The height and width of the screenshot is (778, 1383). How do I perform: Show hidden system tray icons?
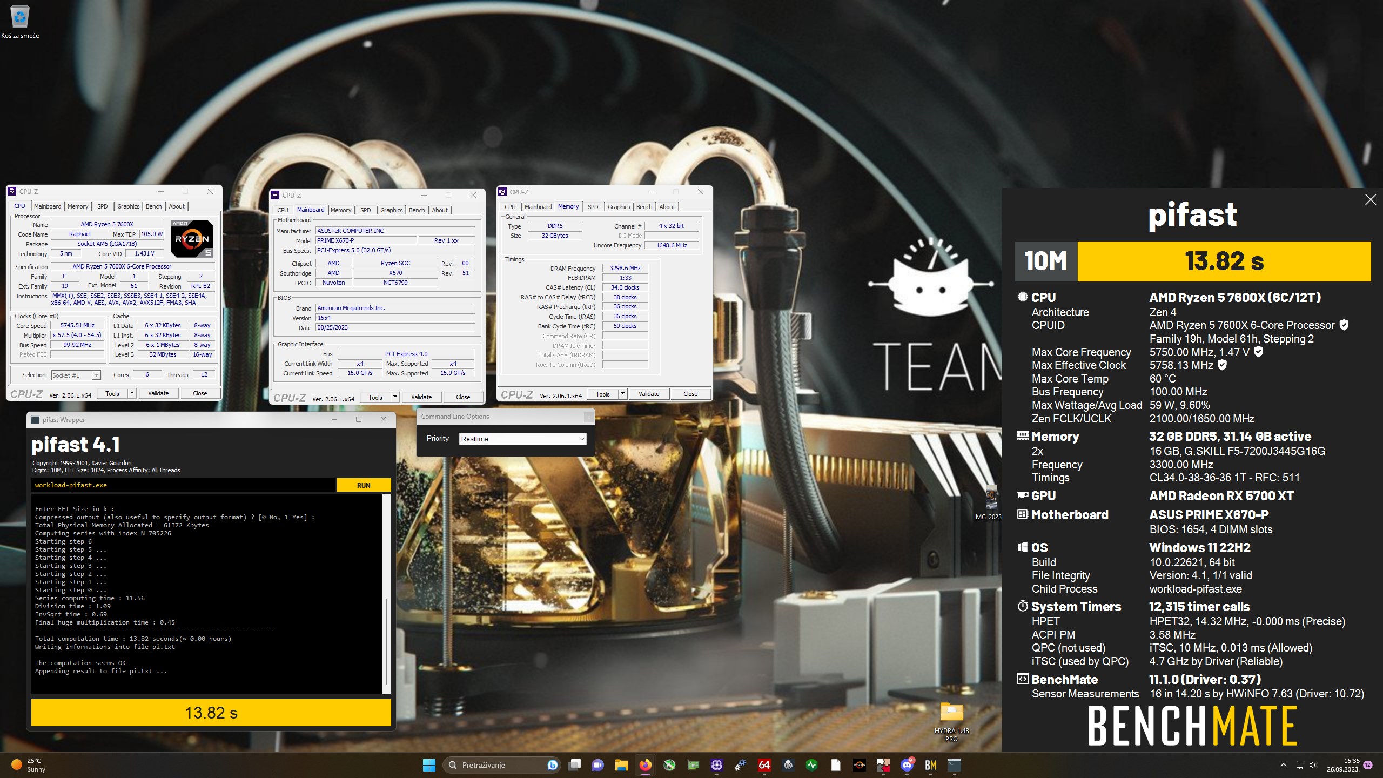1284,765
